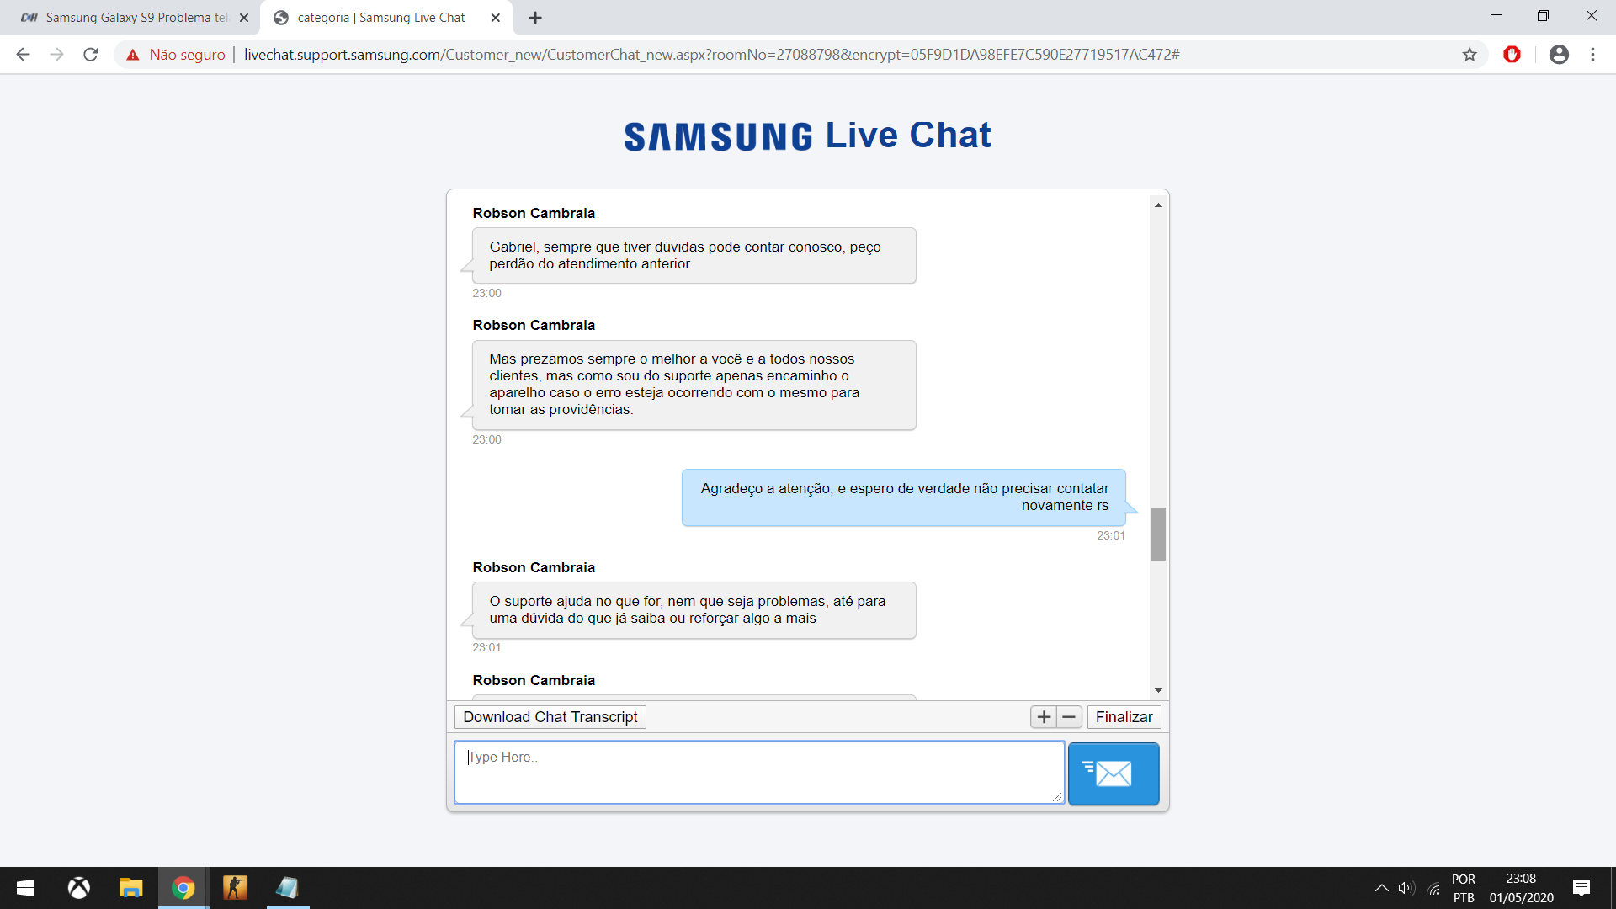Open the Windows Start menu
Screen dimensions: 1616x909
pyautogui.click(x=25, y=888)
